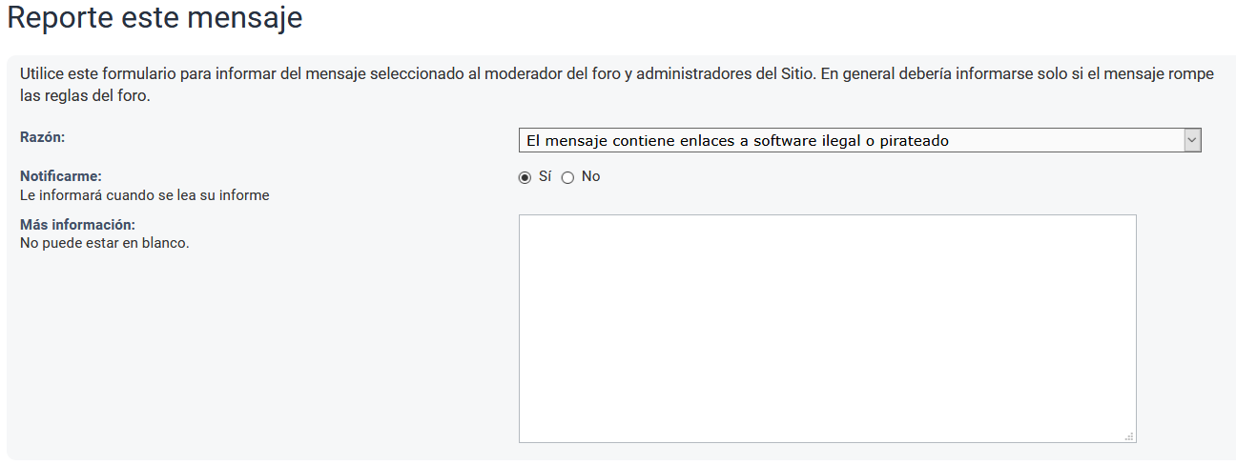This screenshot has height=465, width=1236.
Task: Click the selected reason text in combo box
Action: [x=739, y=141]
